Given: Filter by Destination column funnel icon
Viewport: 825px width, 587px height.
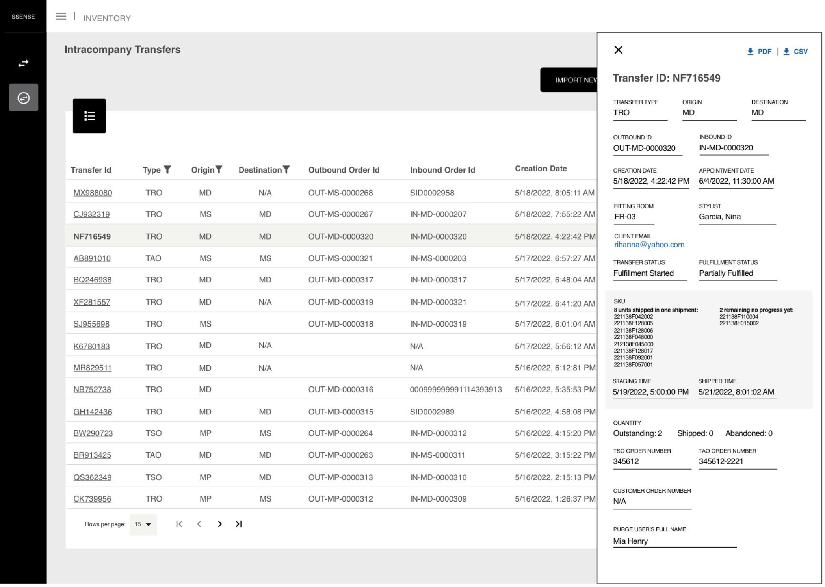Looking at the screenshot, I should point(286,170).
